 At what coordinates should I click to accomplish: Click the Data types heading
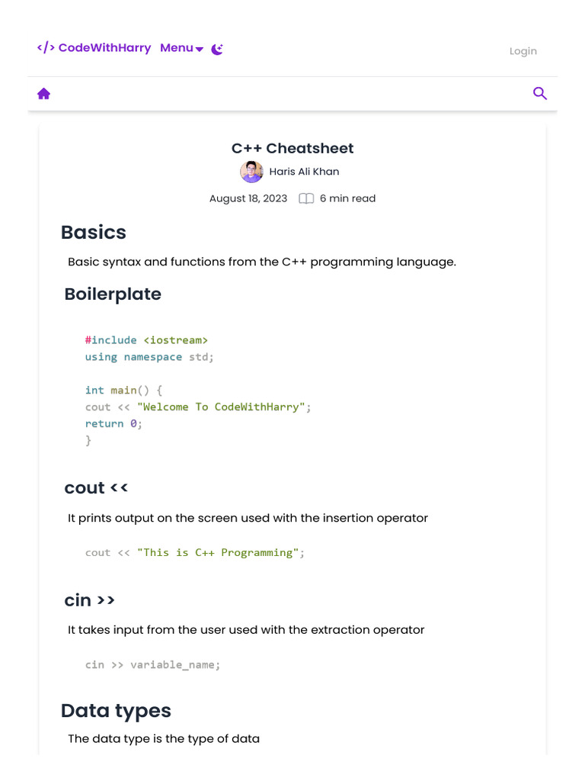pyautogui.click(x=116, y=711)
